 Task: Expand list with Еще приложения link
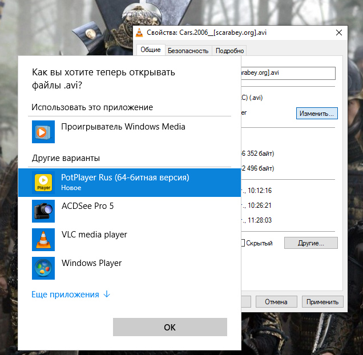(66, 295)
